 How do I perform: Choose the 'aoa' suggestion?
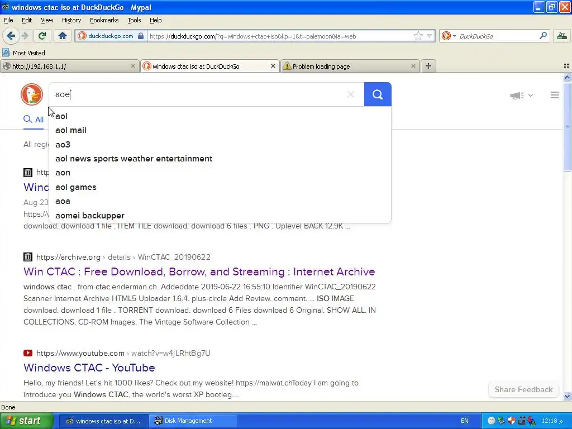pos(220,201)
